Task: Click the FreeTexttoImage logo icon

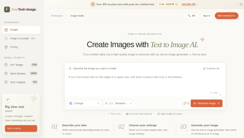Action: (x=7, y=9)
